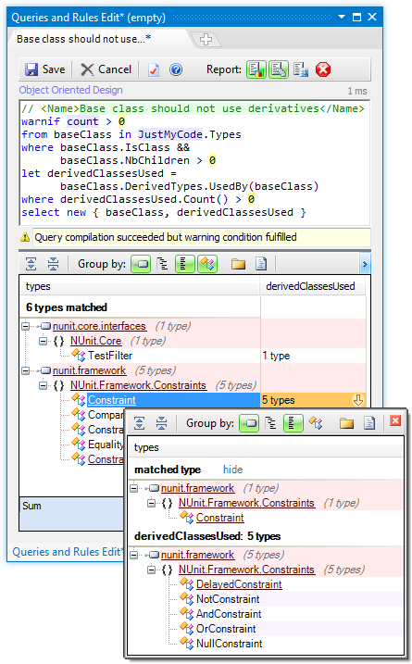The image size is (412, 664).
Task: Open the help question mark icon
Action: point(176,69)
